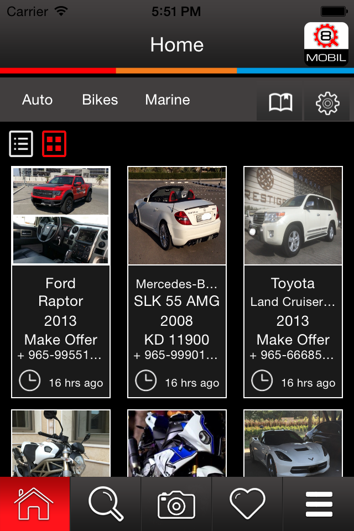Tap KD 11900 price

coord(177,340)
